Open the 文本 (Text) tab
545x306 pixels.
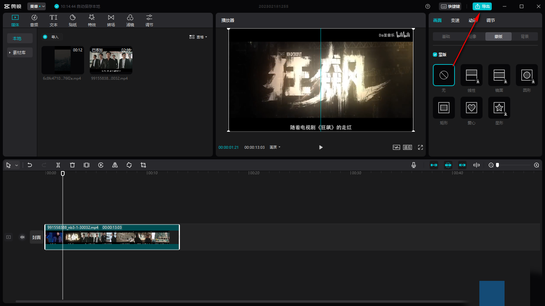[53, 21]
